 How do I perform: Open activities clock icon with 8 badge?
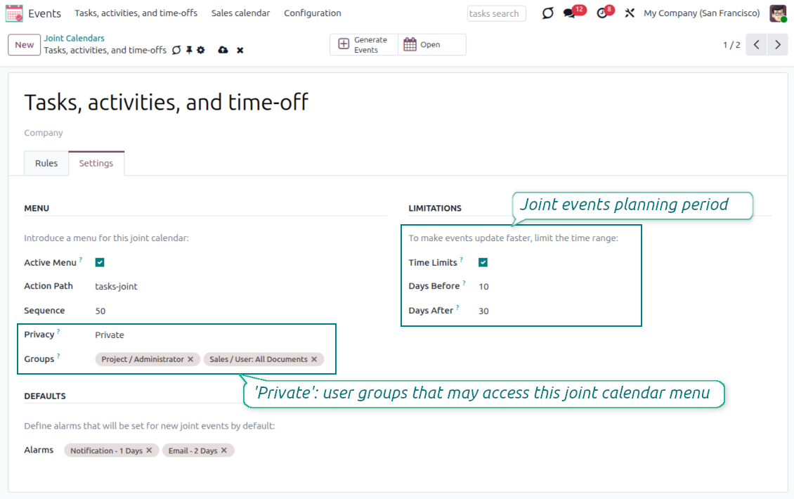602,13
